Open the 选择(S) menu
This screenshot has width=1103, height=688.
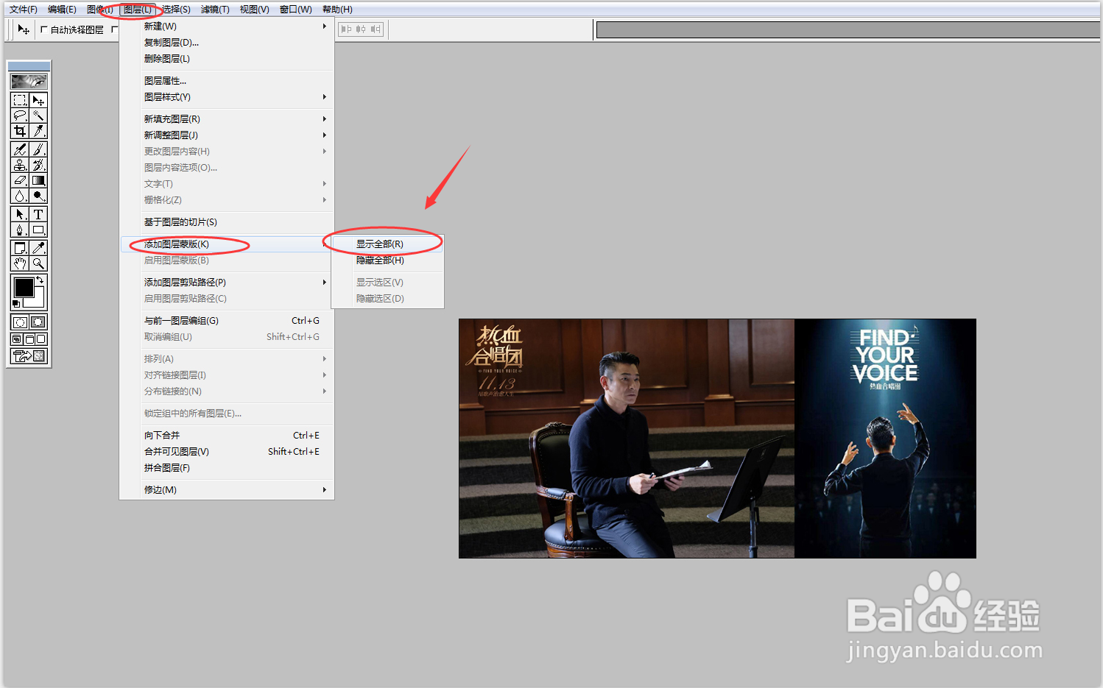coord(176,10)
